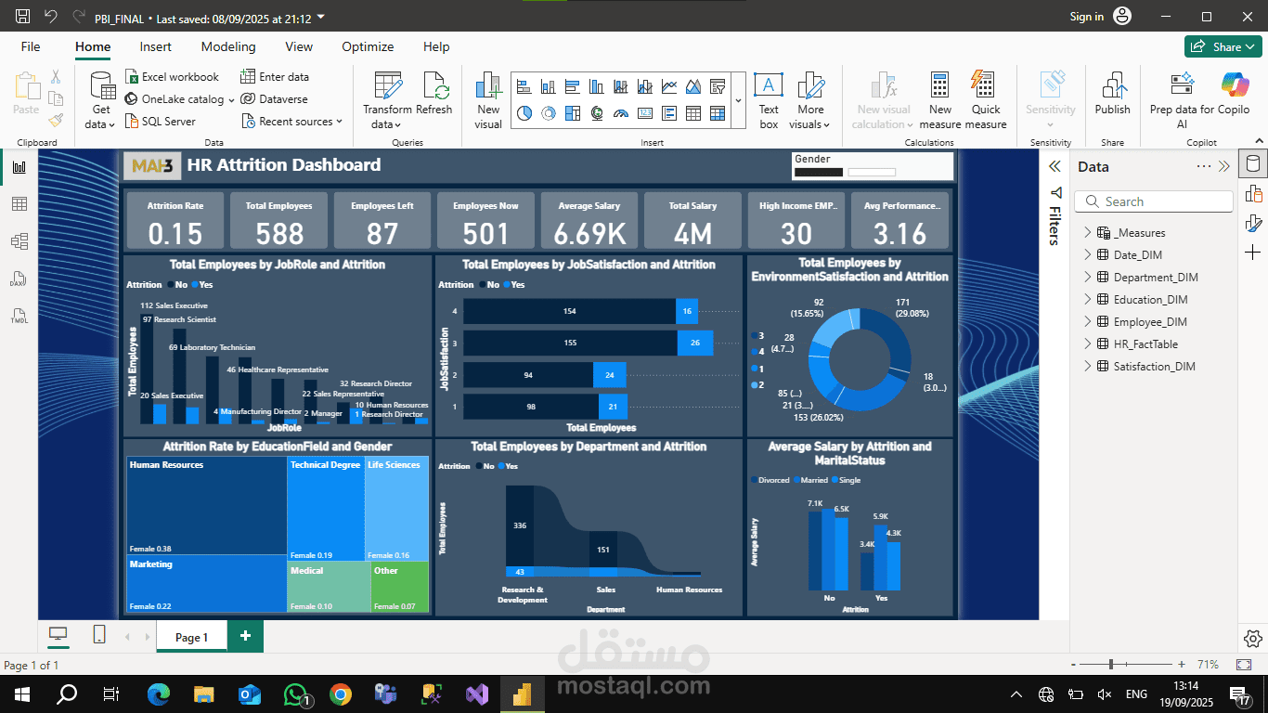Image resolution: width=1268 pixels, height=713 pixels.
Task: Insert a map globe visual
Action: (x=596, y=113)
